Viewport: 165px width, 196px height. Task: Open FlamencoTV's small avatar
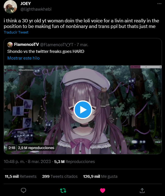point(10,45)
